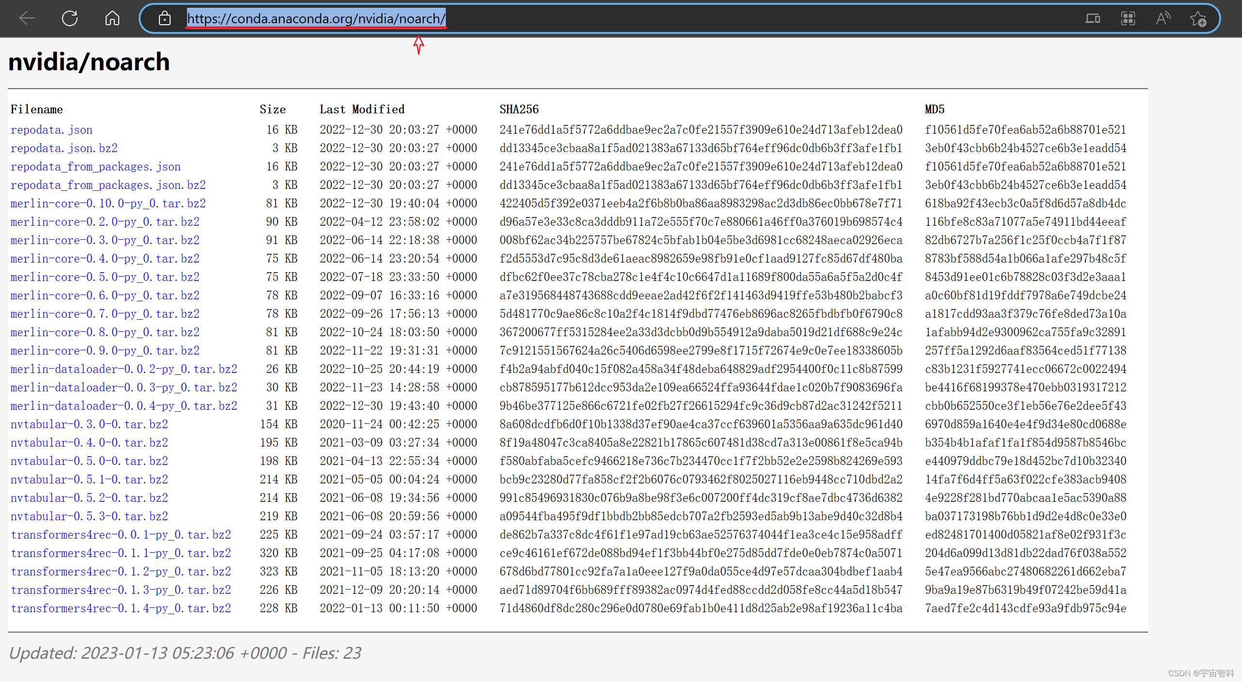
Task: Download nvtabular-0.5.1-0.tar.bz2
Action: click(x=89, y=480)
